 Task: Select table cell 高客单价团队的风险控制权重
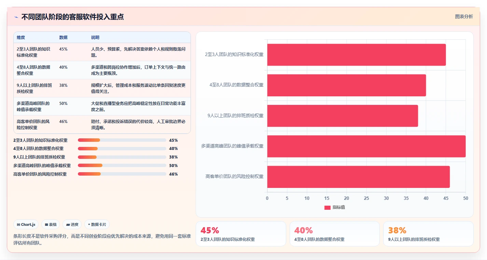(34, 124)
